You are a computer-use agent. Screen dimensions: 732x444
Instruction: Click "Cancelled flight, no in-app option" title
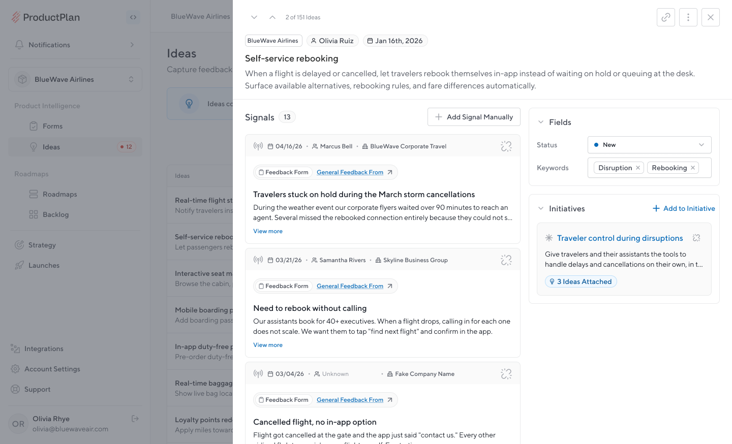click(315, 422)
